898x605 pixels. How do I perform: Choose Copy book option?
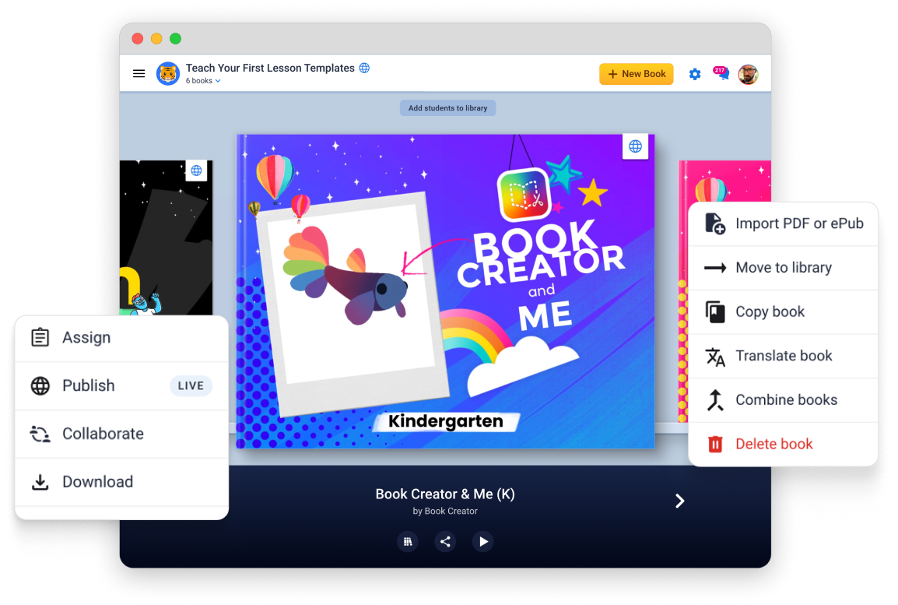783,311
